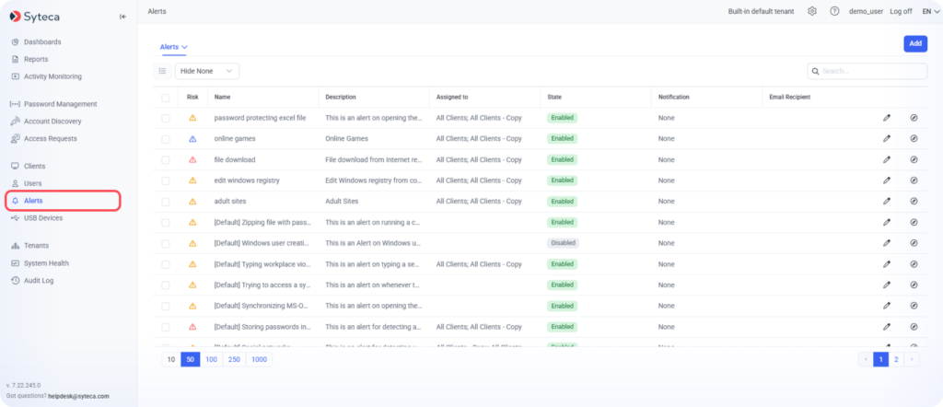This screenshot has height=407, width=943.
Task: Tick checkbox for password protecting excel file
Action: pyautogui.click(x=166, y=118)
